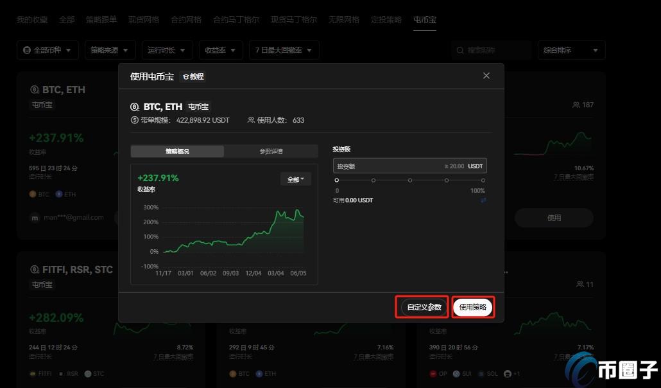
Task: Click the blue transfer icon beside 可用 0.00 USDT
Action: point(483,200)
